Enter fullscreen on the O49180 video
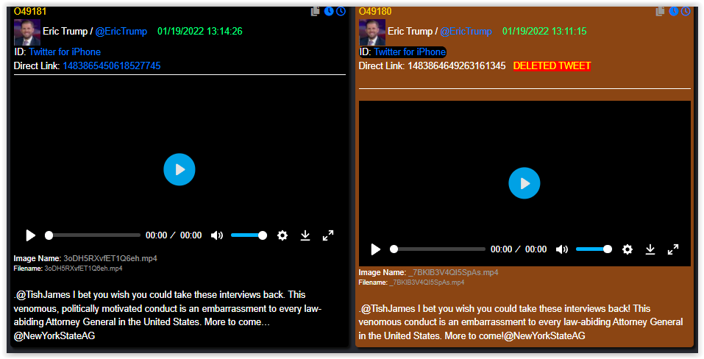Viewport: 704px width, 359px height. pyautogui.click(x=673, y=249)
